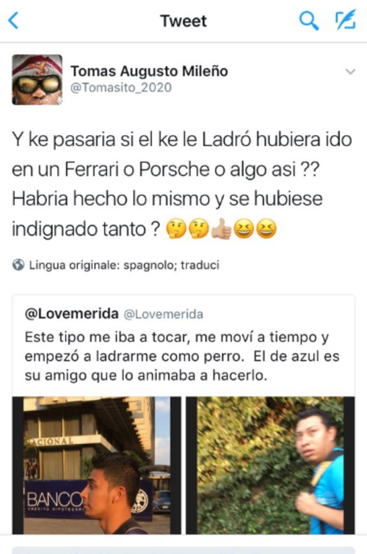Tap the main tweet text 'Y ke pasaria'
367x554 pixels.
(182, 183)
